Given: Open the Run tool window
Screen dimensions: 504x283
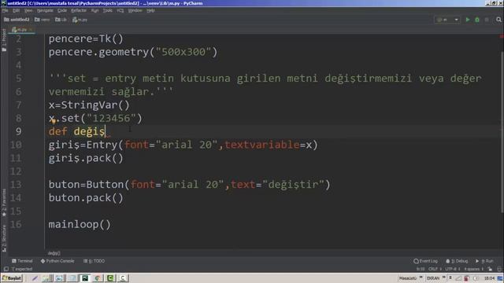Looking at the screenshot, I should tap(484, 261).
